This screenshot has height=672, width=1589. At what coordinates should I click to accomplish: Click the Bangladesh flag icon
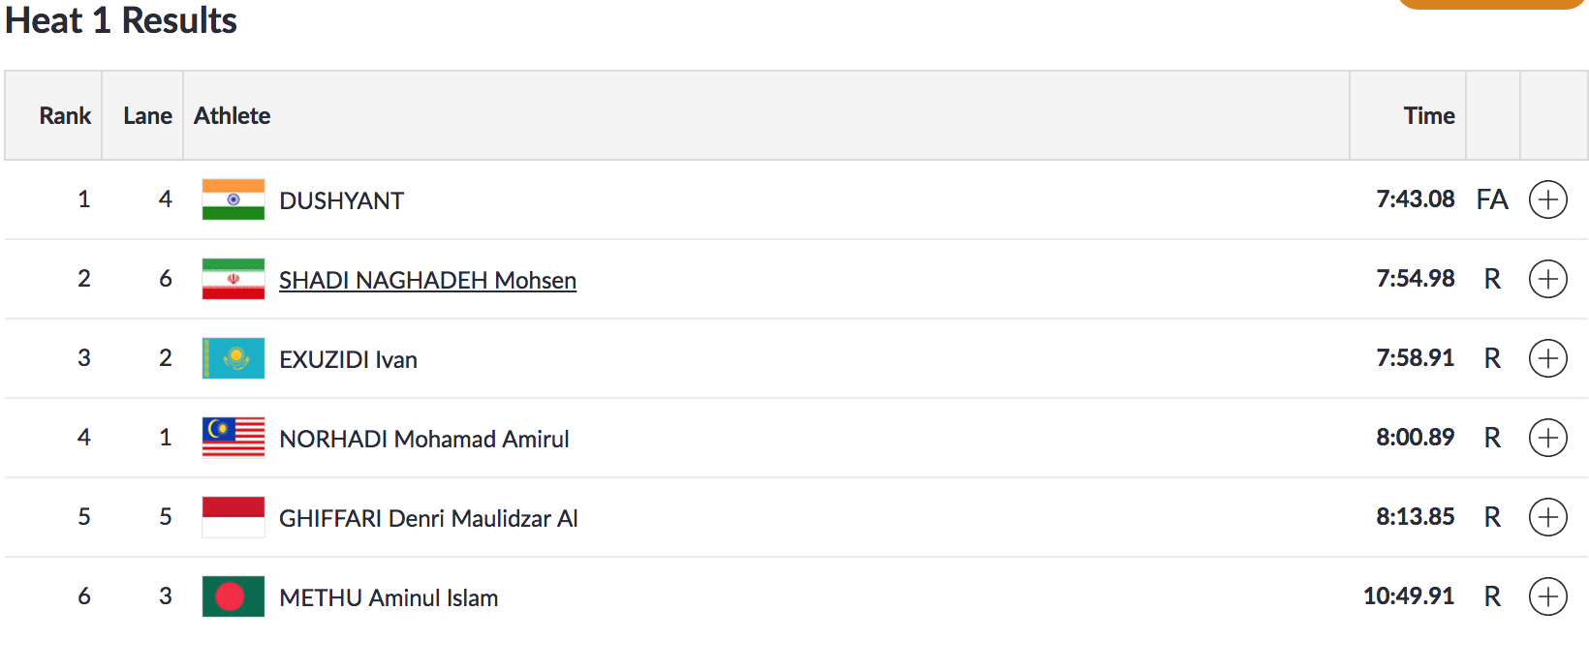point(233,596)
